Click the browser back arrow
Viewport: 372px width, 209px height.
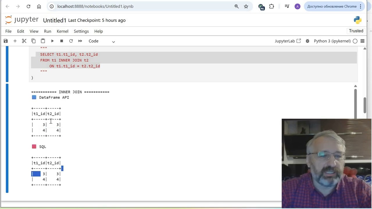click(8, 6)
